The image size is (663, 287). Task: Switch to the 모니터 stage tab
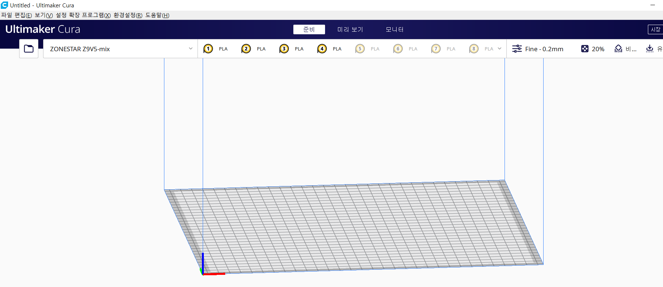(x=395, y=29)
